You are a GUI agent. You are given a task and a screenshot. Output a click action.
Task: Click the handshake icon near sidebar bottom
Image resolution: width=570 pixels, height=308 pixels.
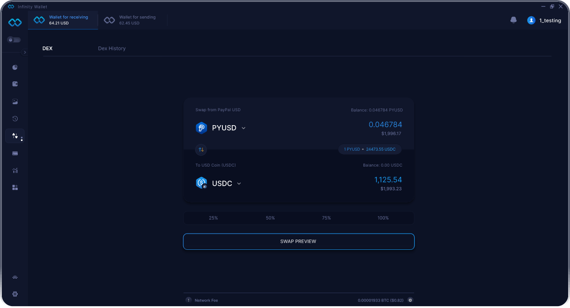coord(15,277)
